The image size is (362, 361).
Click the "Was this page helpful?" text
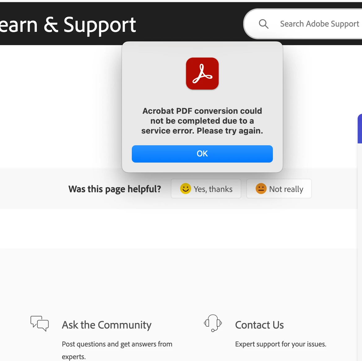pos(115,189)
